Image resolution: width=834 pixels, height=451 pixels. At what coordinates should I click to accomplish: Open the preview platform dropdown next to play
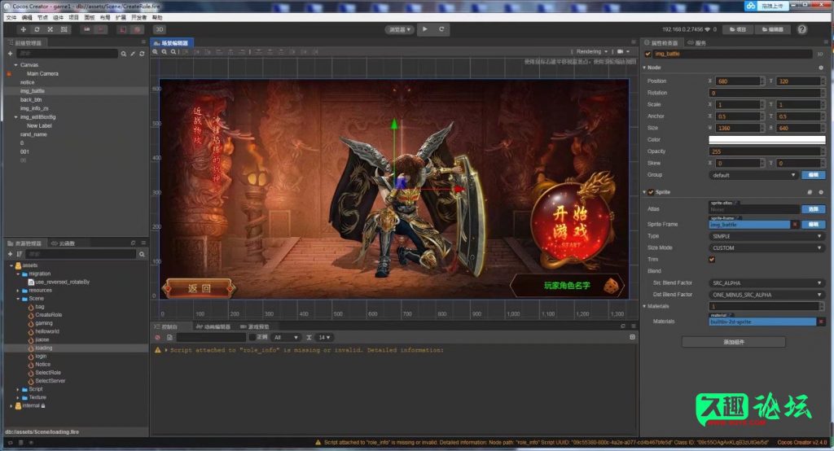pos(399,30)
